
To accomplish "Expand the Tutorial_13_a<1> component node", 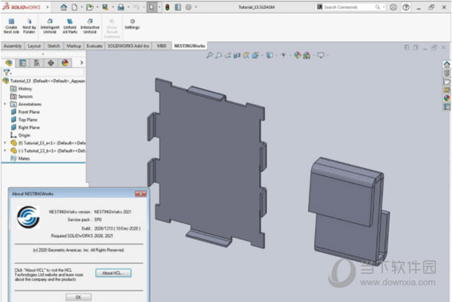I will point(5,142).
